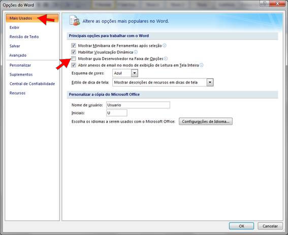
Task: Click the Word options header icon
Action: (75, 20)
